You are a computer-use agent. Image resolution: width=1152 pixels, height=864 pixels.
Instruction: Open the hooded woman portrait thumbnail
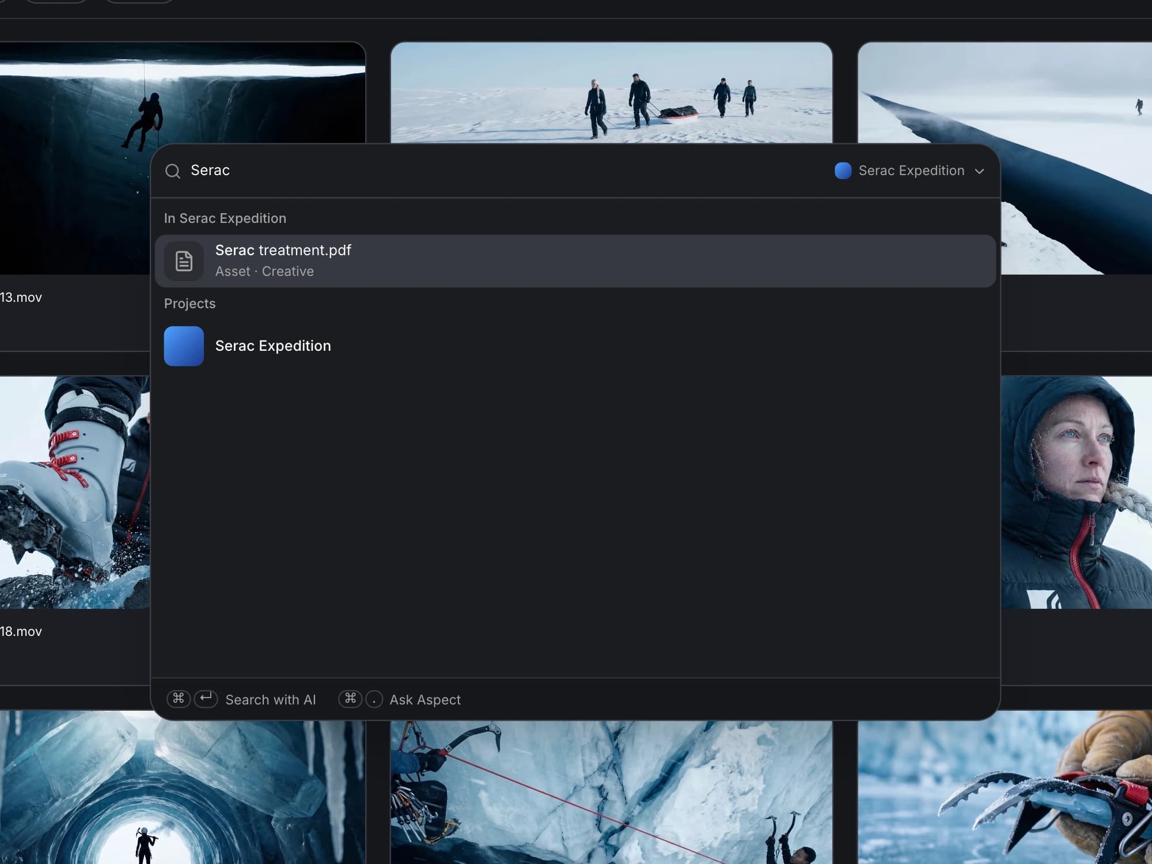coord(1077,492)
